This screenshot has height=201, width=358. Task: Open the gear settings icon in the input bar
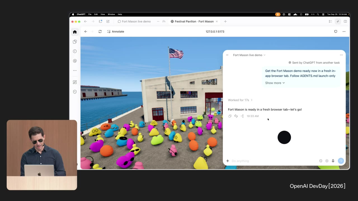point(327,161)
